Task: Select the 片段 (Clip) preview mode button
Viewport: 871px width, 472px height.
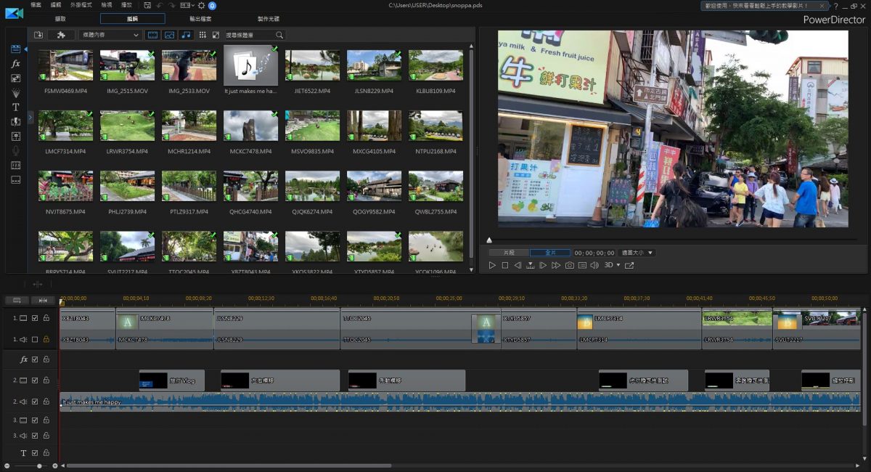Action: tap(509, 253)
